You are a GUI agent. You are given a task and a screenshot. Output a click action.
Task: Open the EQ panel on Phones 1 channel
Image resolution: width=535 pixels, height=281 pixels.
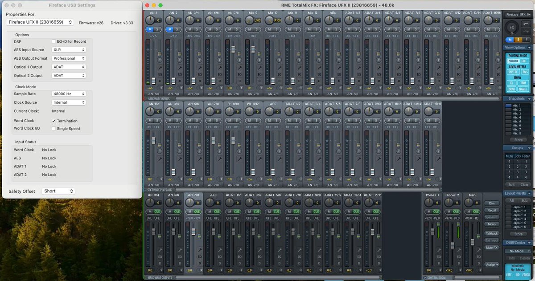click(439, 257)
